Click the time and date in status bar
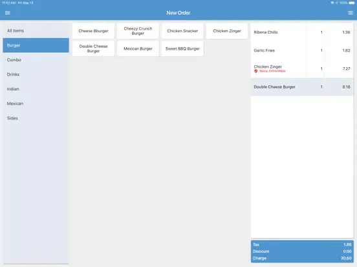 (17, 3)
